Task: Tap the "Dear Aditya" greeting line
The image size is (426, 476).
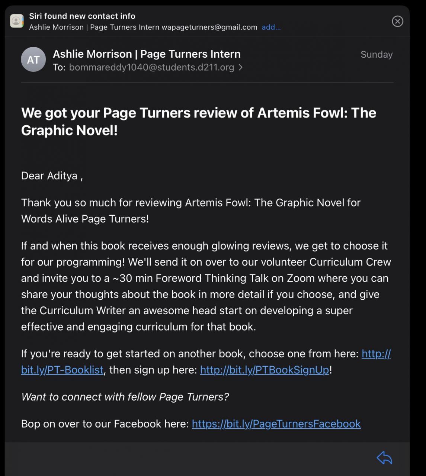Action: coord(52,176)
